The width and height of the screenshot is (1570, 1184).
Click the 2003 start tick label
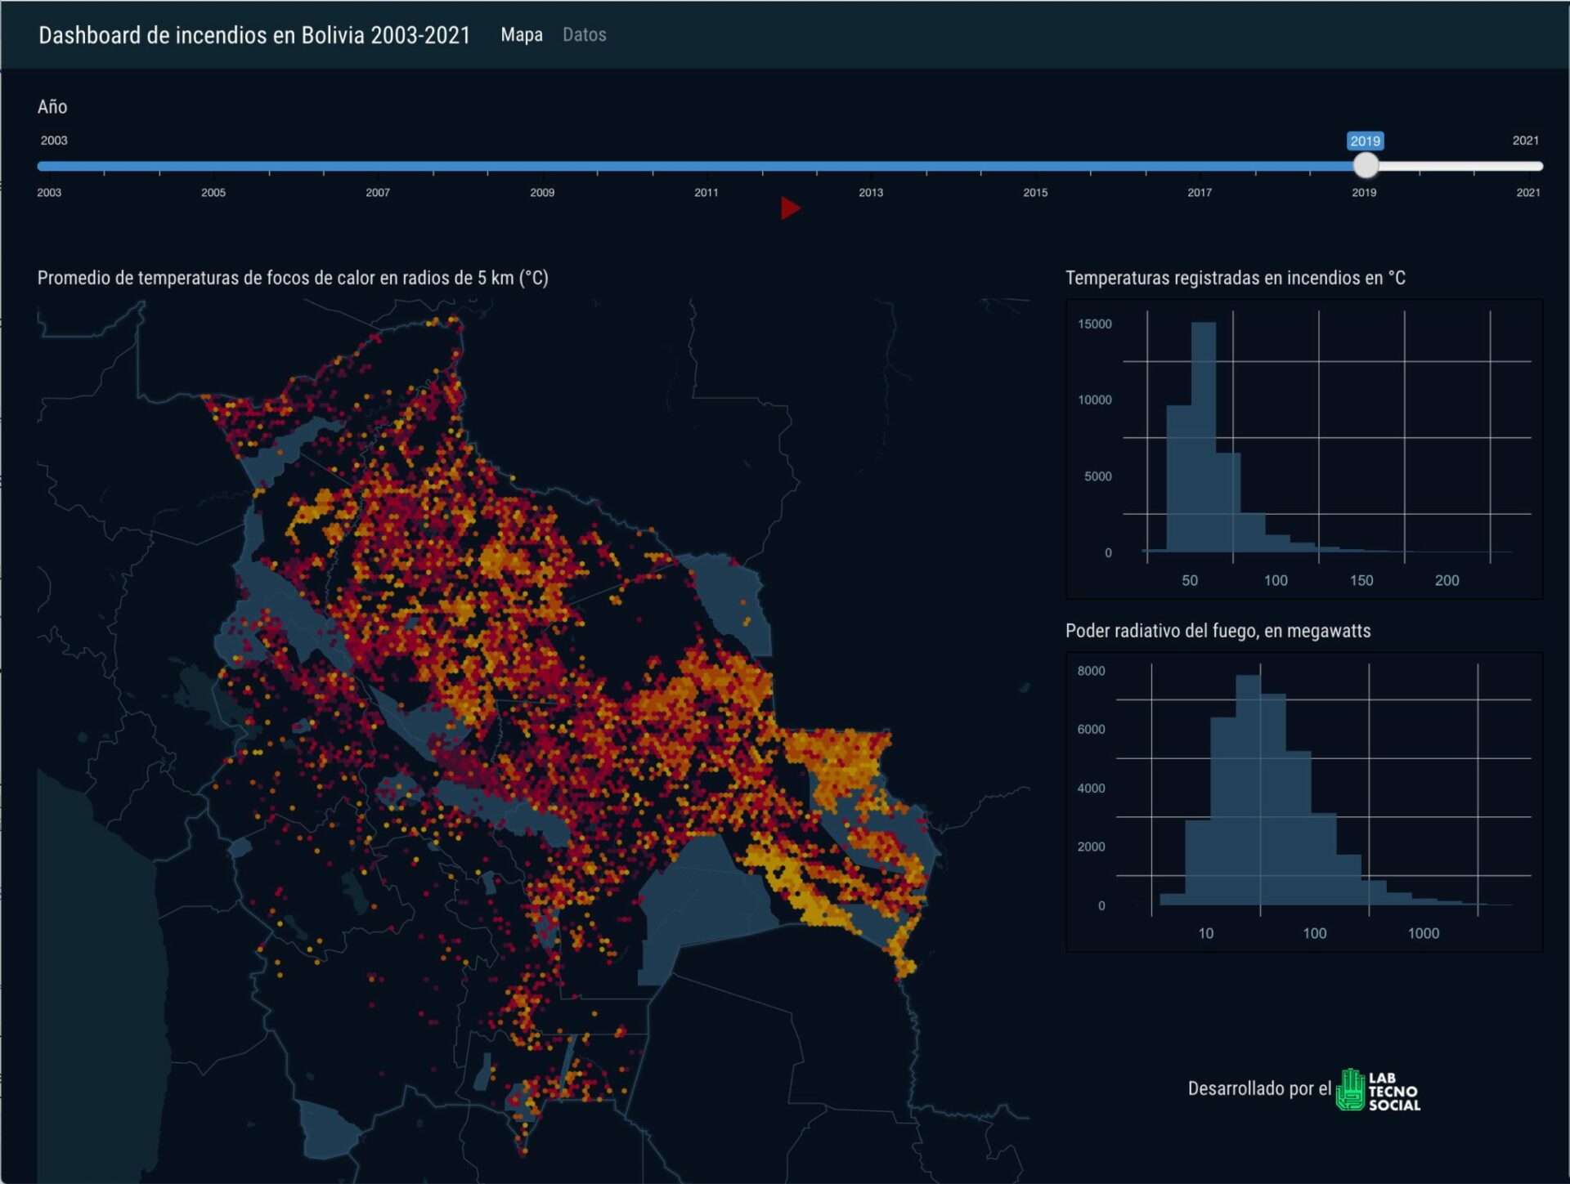pyautogui.click(x=49, y=193)
